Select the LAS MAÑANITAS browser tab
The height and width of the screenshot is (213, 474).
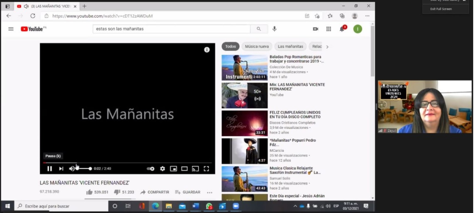point(47,6)
